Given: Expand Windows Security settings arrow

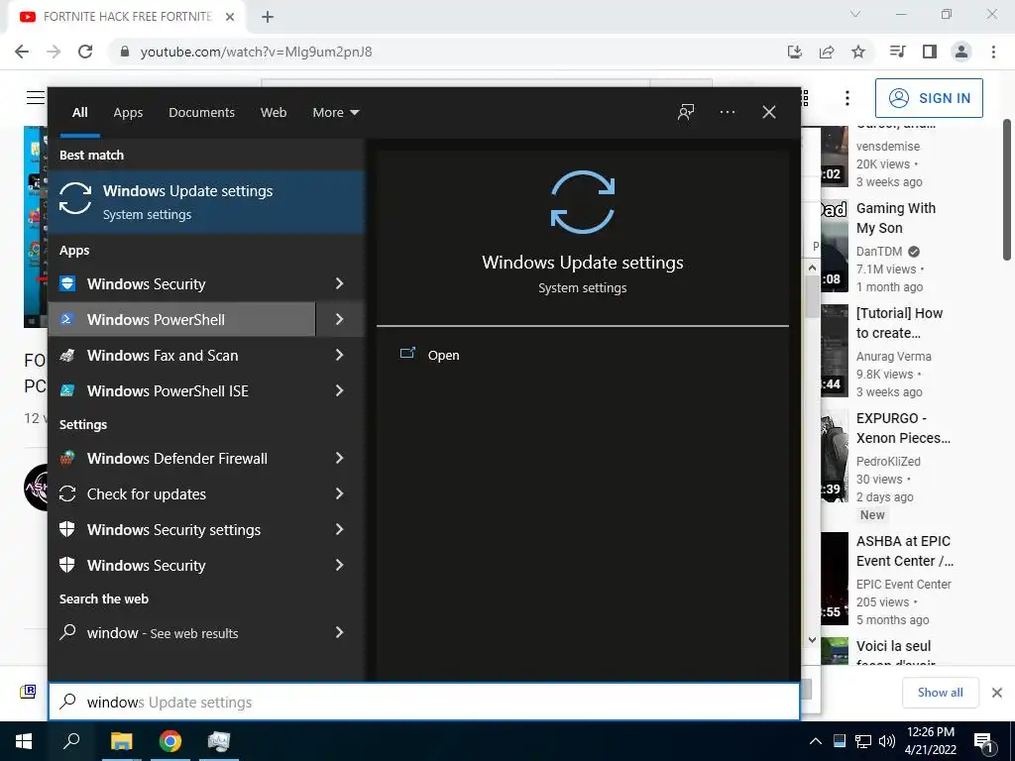Looking at the screenshot, I should pyautogui.click(x=340, y=529).
